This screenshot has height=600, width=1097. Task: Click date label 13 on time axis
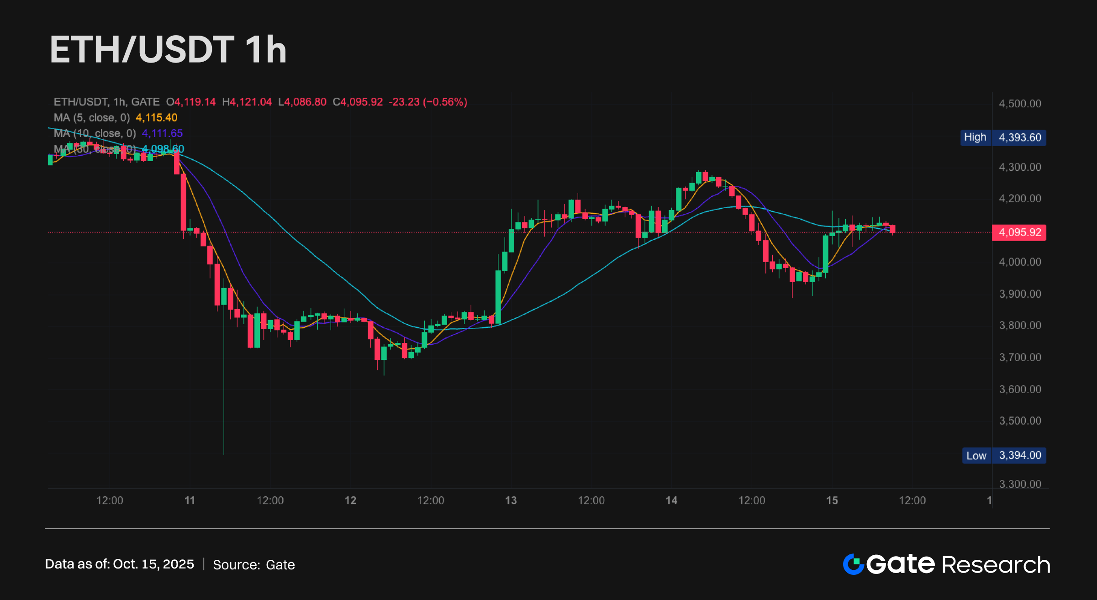(511, 500)
